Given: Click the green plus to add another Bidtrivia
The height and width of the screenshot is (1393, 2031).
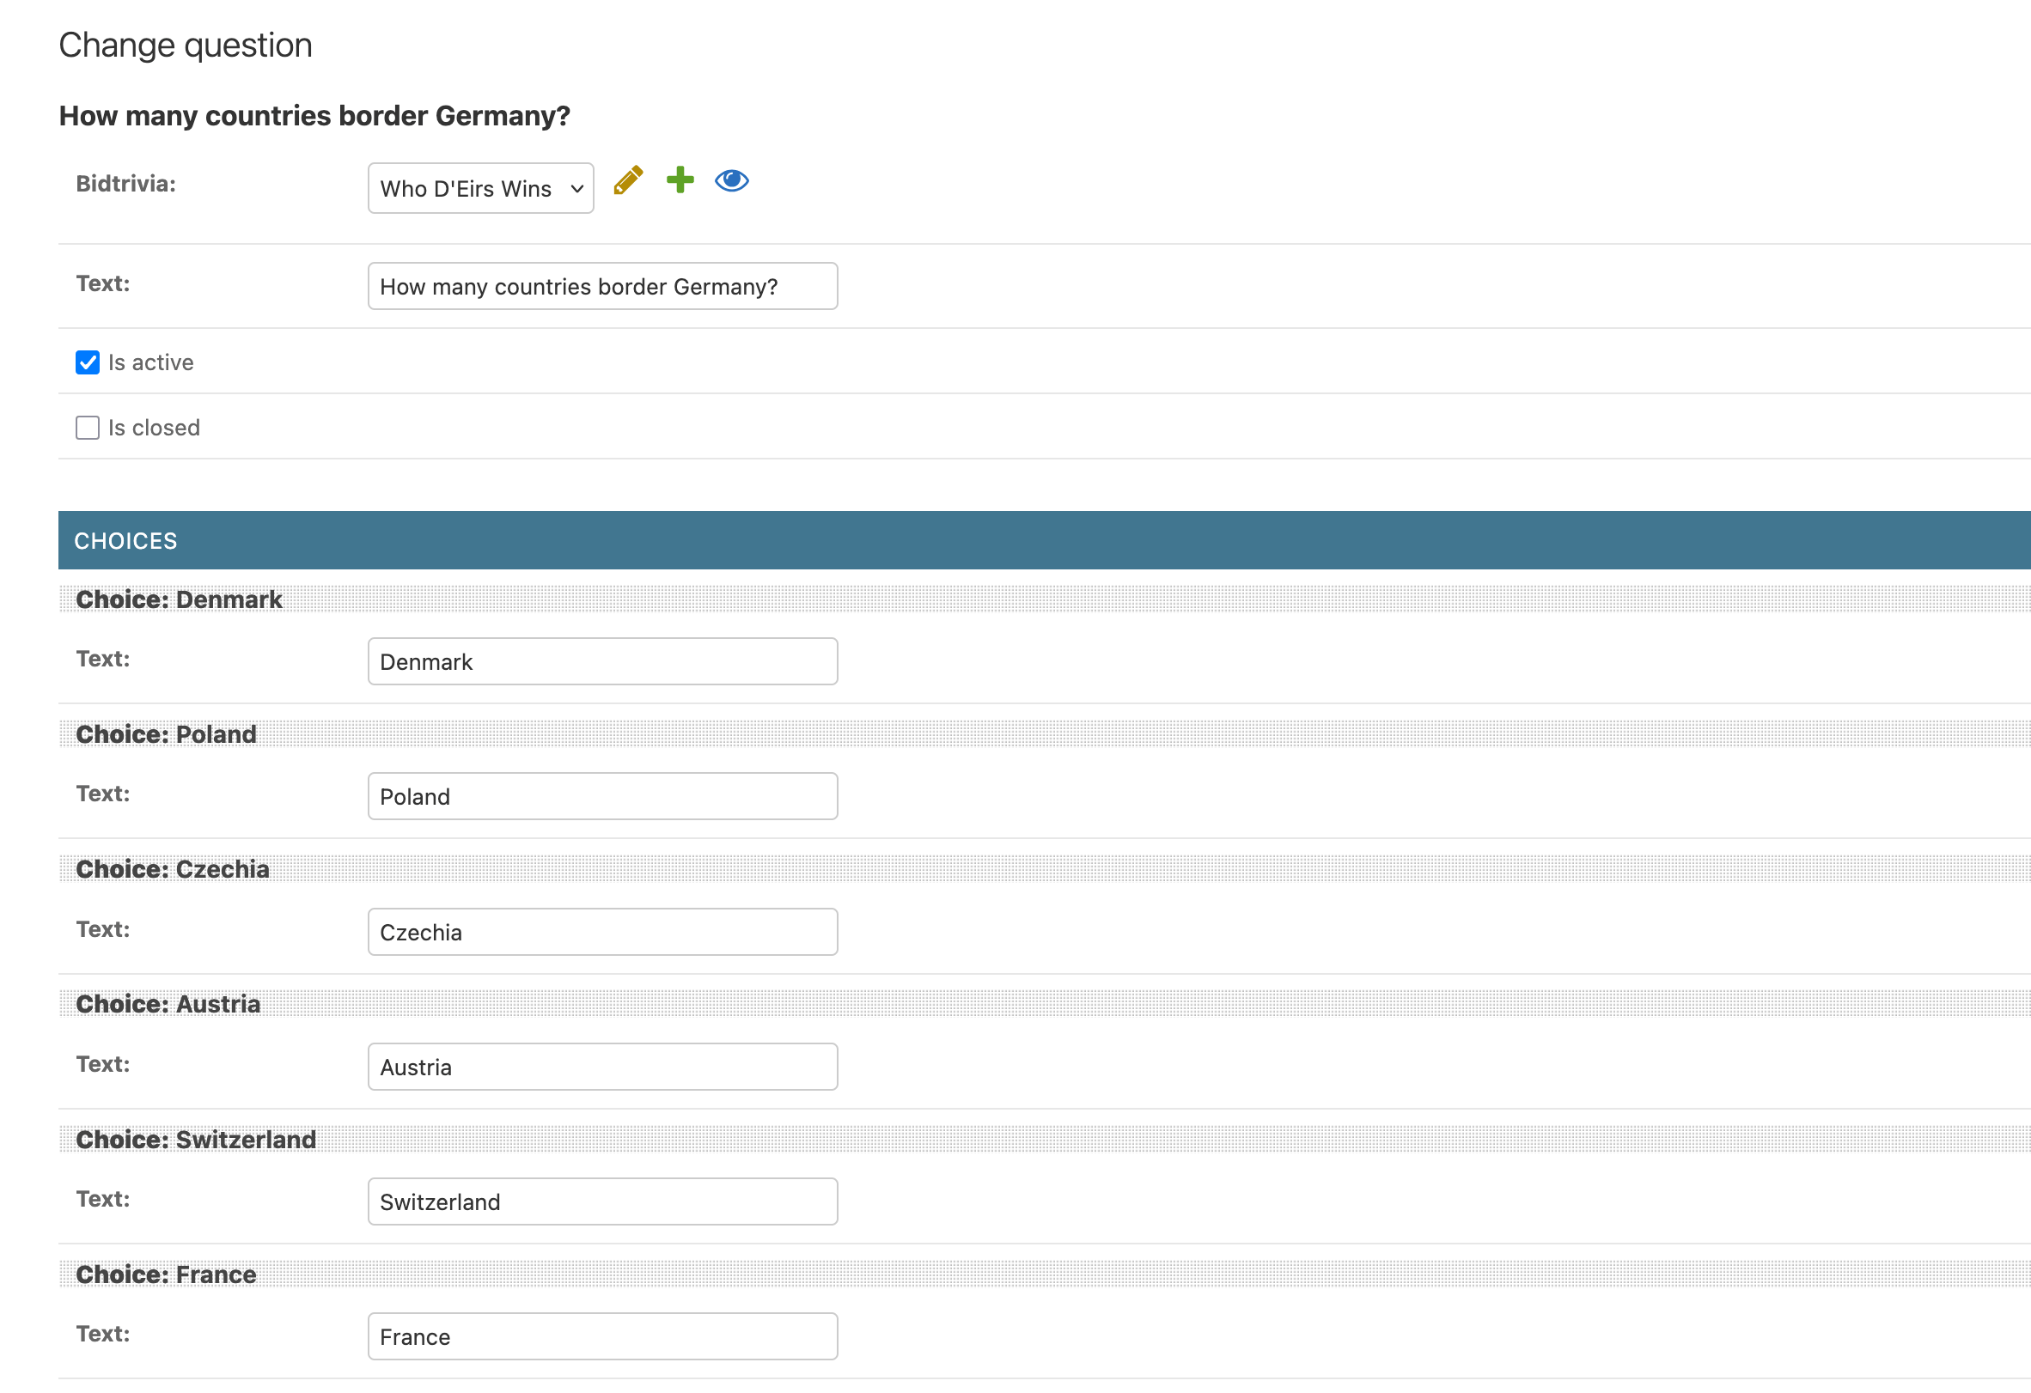Looking at the screenshot, I should 680,179.
